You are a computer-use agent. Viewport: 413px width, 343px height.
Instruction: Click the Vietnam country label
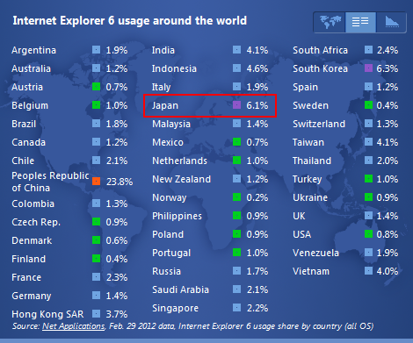311,271
